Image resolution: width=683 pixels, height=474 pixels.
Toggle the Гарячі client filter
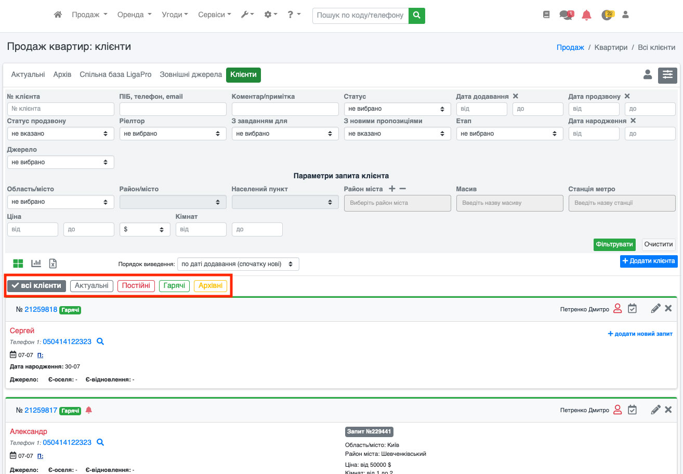point(174,286)
